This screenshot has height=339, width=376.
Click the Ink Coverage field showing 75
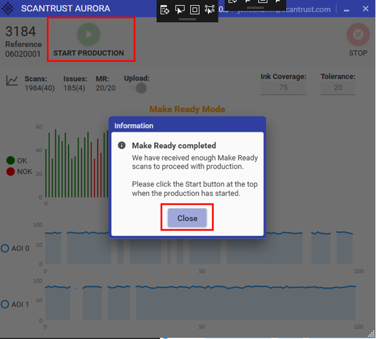click(283, 87)
